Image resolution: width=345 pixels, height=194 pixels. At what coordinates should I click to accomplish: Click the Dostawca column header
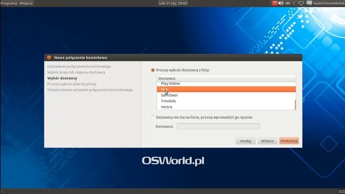tap(226, 78)
